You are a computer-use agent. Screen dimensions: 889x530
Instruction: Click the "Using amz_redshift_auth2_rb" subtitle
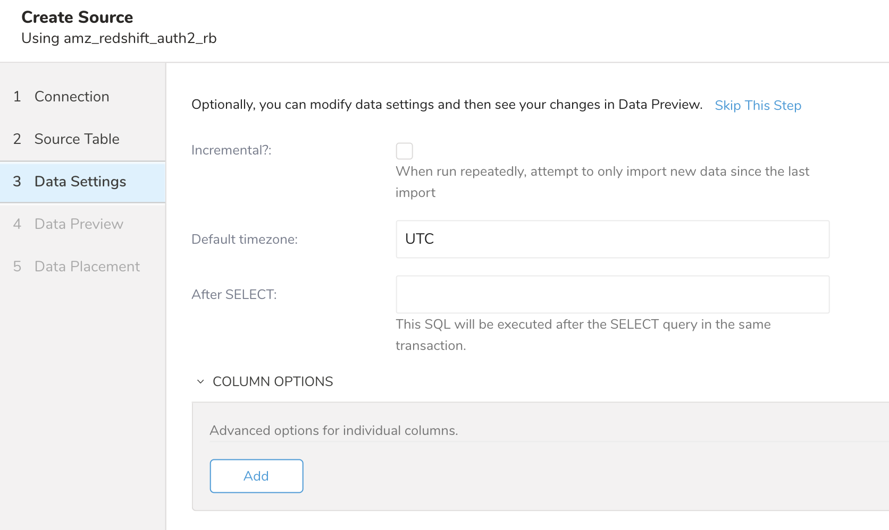[x=119, y=38]
